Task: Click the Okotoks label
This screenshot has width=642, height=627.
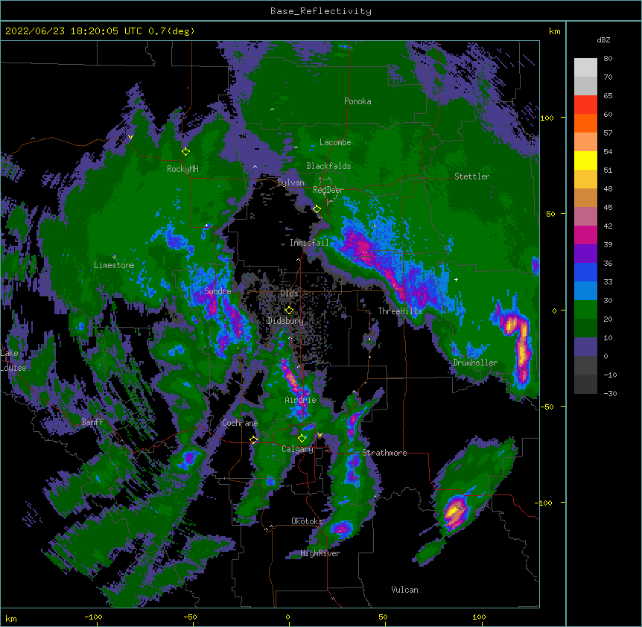Action: 307,521
